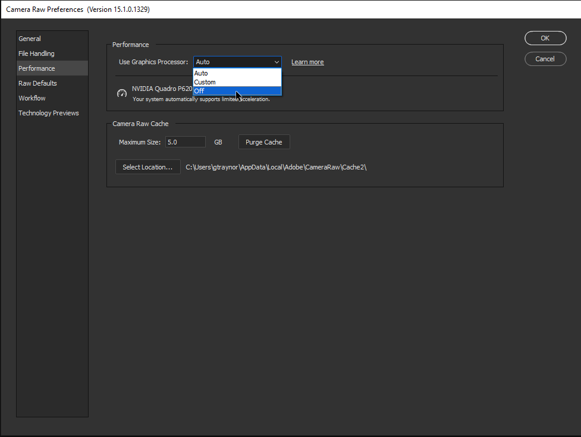The width and height of the screenshot is (581, 437).
Task: Keep the Performance section selected
Action: (x=36, y=68)
